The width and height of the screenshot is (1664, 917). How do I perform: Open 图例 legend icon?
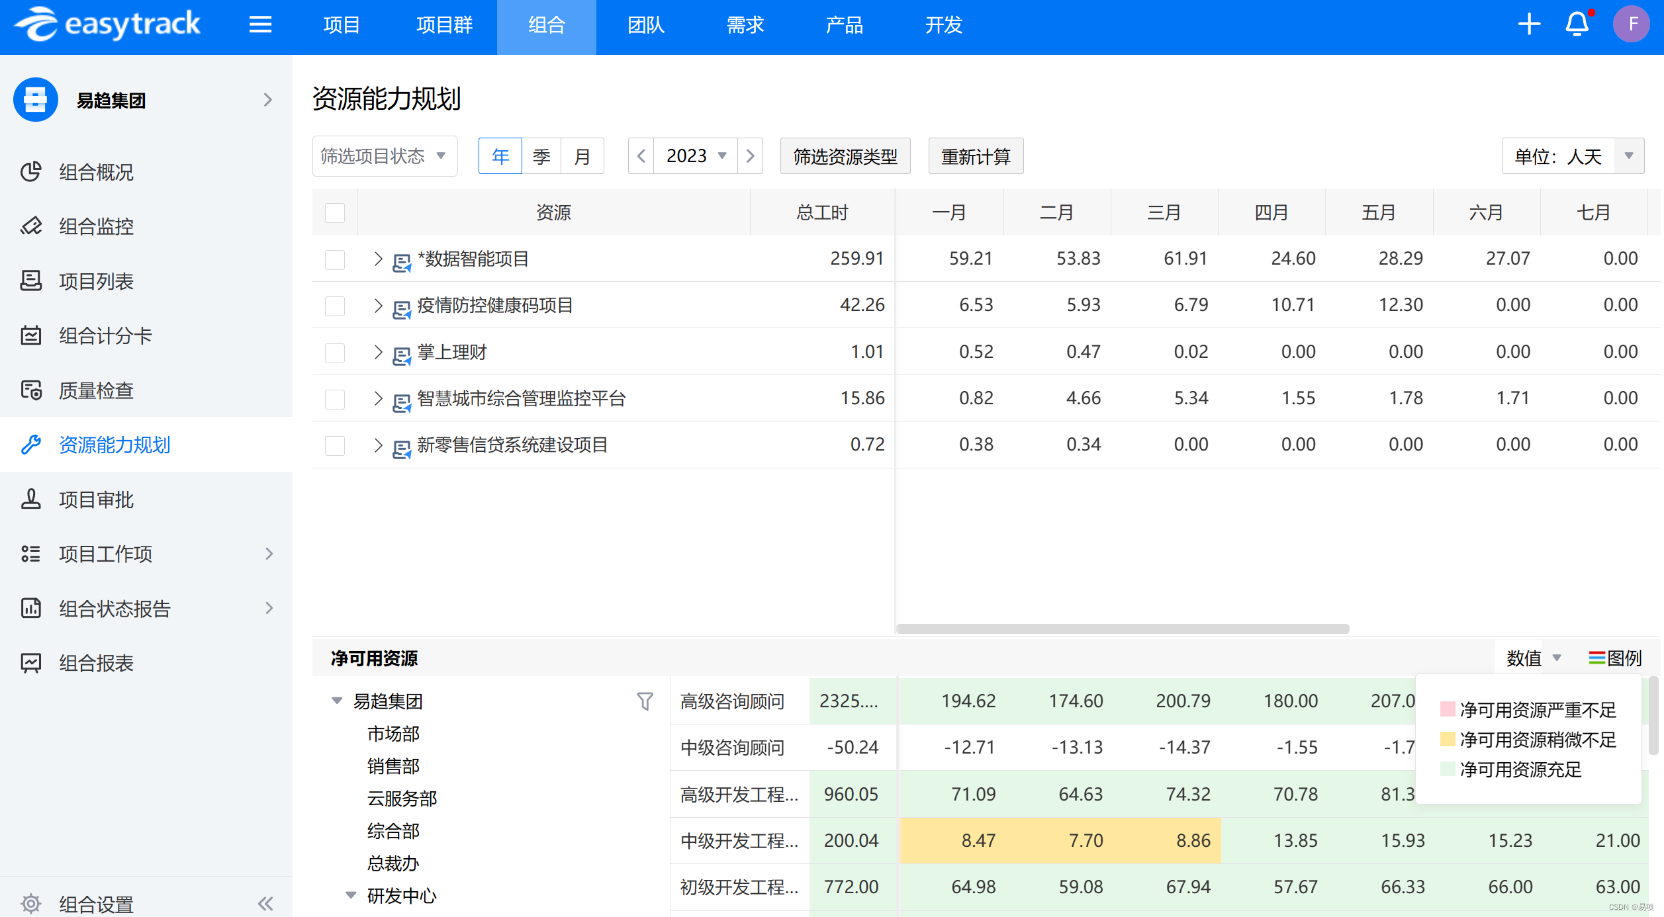click(x=1596, y=658)
